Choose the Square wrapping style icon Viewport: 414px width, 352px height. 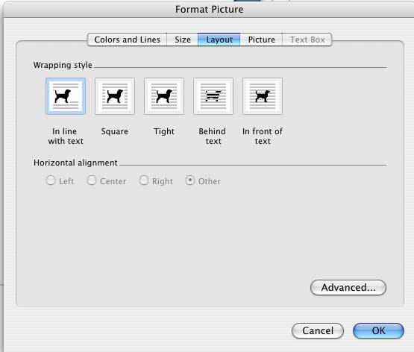click(x=115, y=96)
